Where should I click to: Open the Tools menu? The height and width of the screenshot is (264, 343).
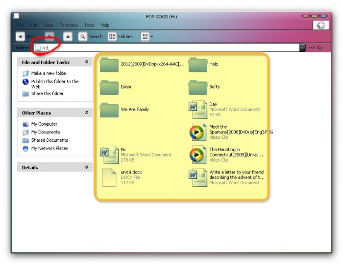pyautogui.click(x=89, y=25)
